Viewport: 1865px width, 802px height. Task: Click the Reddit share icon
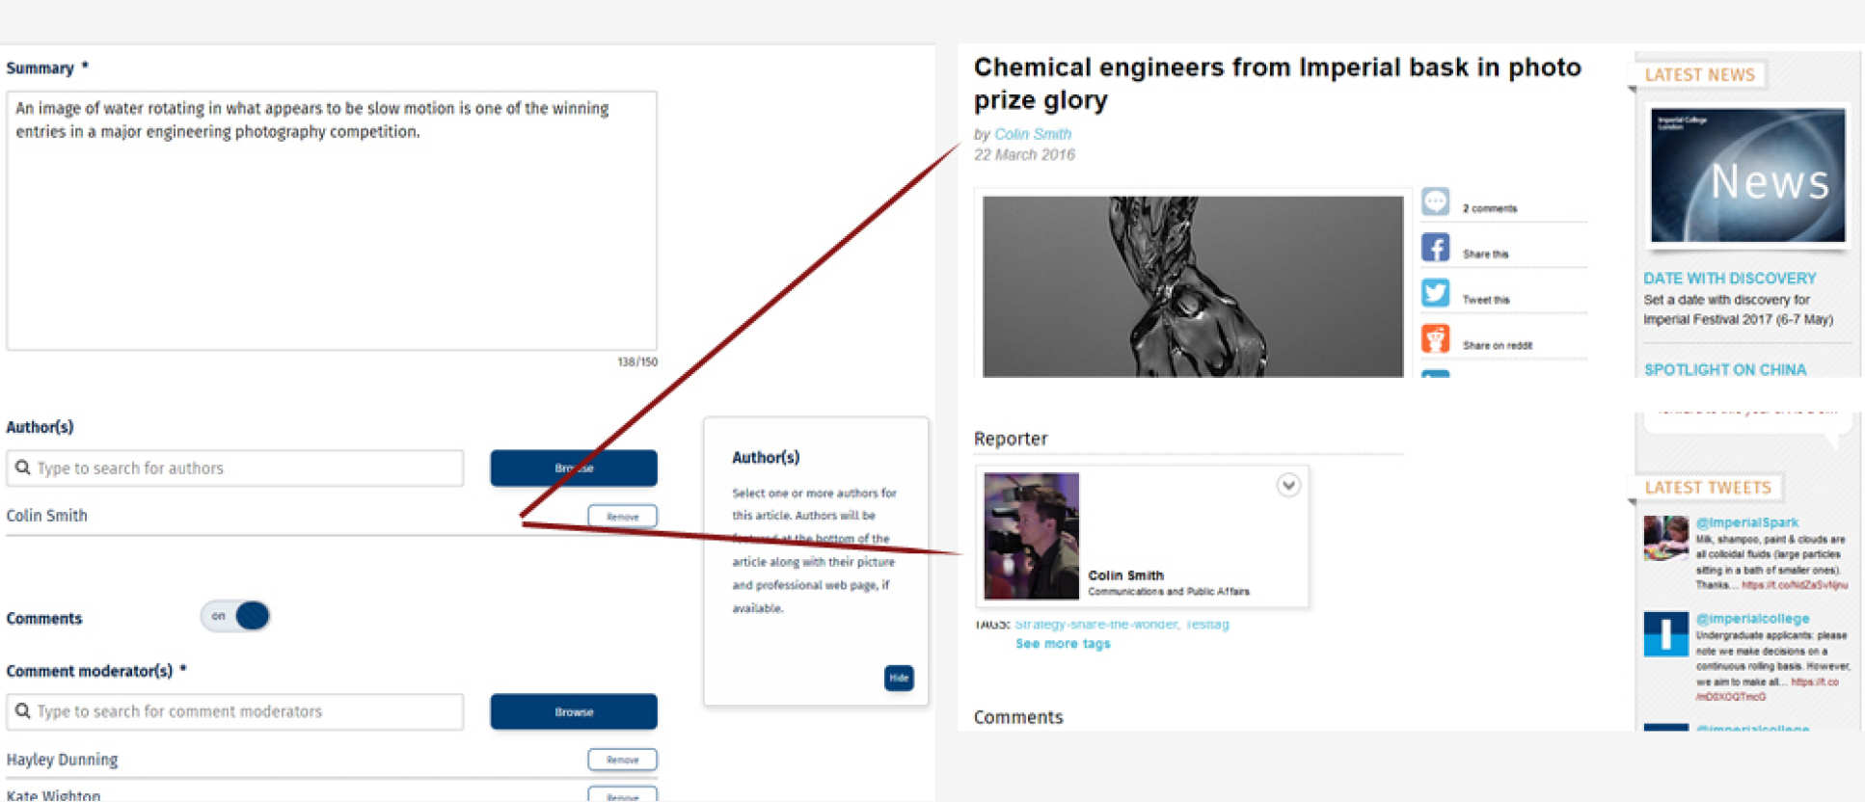1435,338
